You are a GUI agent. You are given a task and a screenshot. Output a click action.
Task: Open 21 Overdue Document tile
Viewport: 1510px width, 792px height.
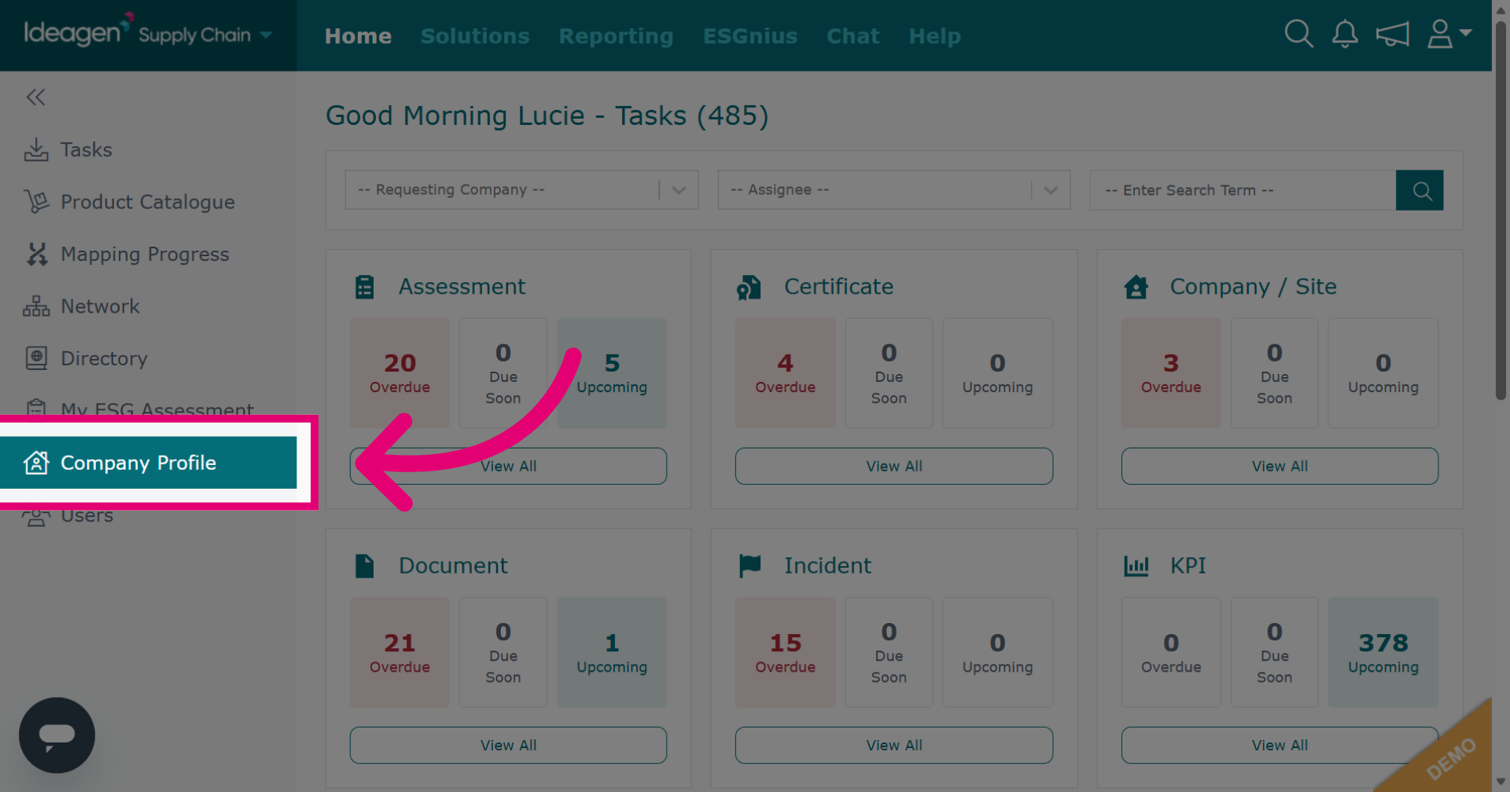tap(400, 652)
